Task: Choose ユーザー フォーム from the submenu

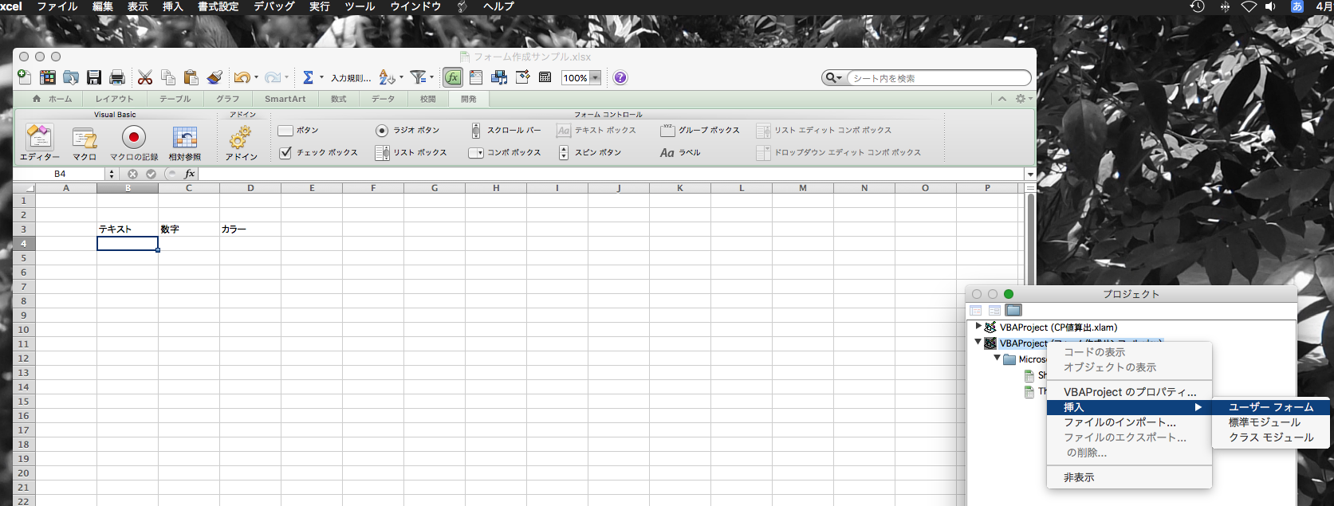Action: pos(1270,407)
